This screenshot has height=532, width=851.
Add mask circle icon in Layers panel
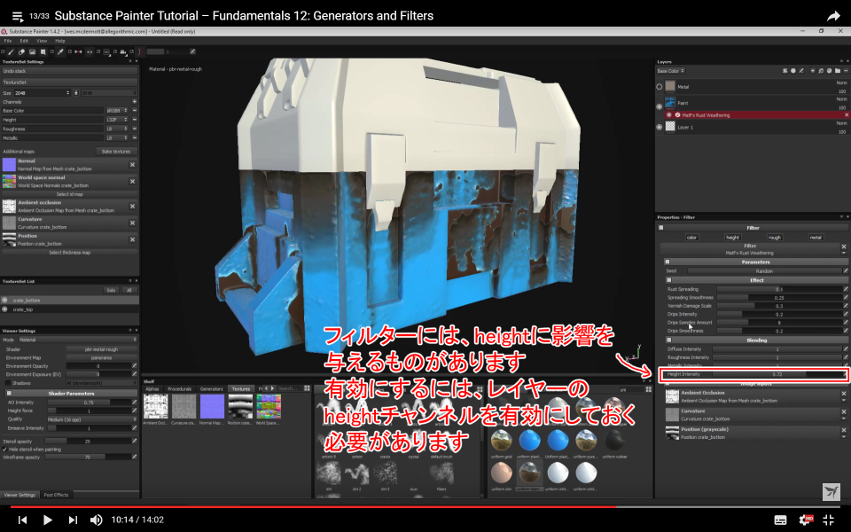[793, 71]
